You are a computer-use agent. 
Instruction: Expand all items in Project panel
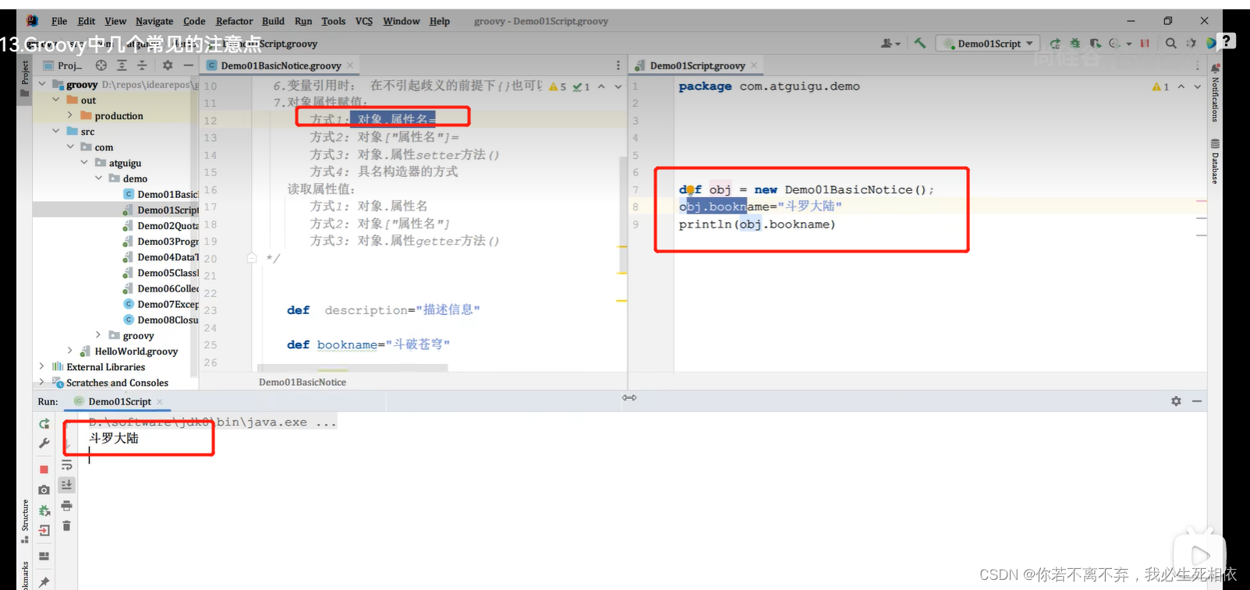(122, 65)
